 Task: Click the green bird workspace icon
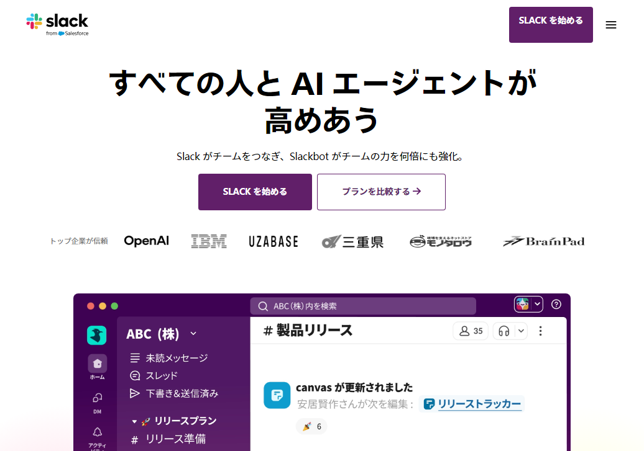pos(97,336)
